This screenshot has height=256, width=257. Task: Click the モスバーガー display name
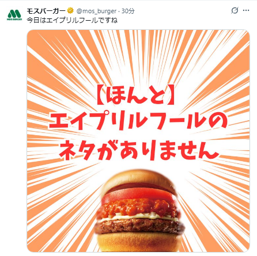[46, 11]
